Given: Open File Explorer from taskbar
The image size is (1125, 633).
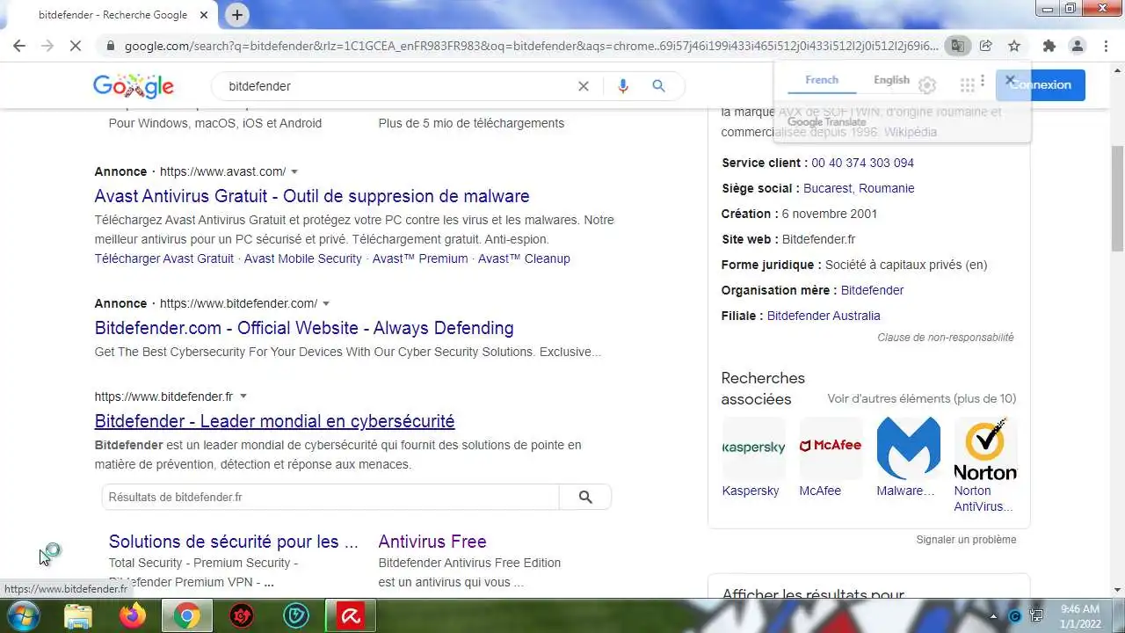Looking at the screenshot, I should (78, 616).
